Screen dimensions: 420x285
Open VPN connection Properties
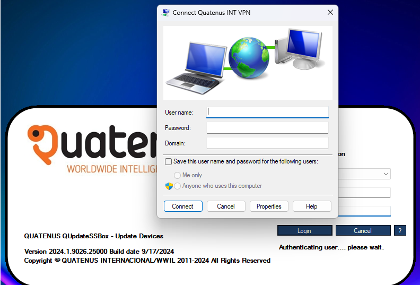click(269, 206)
